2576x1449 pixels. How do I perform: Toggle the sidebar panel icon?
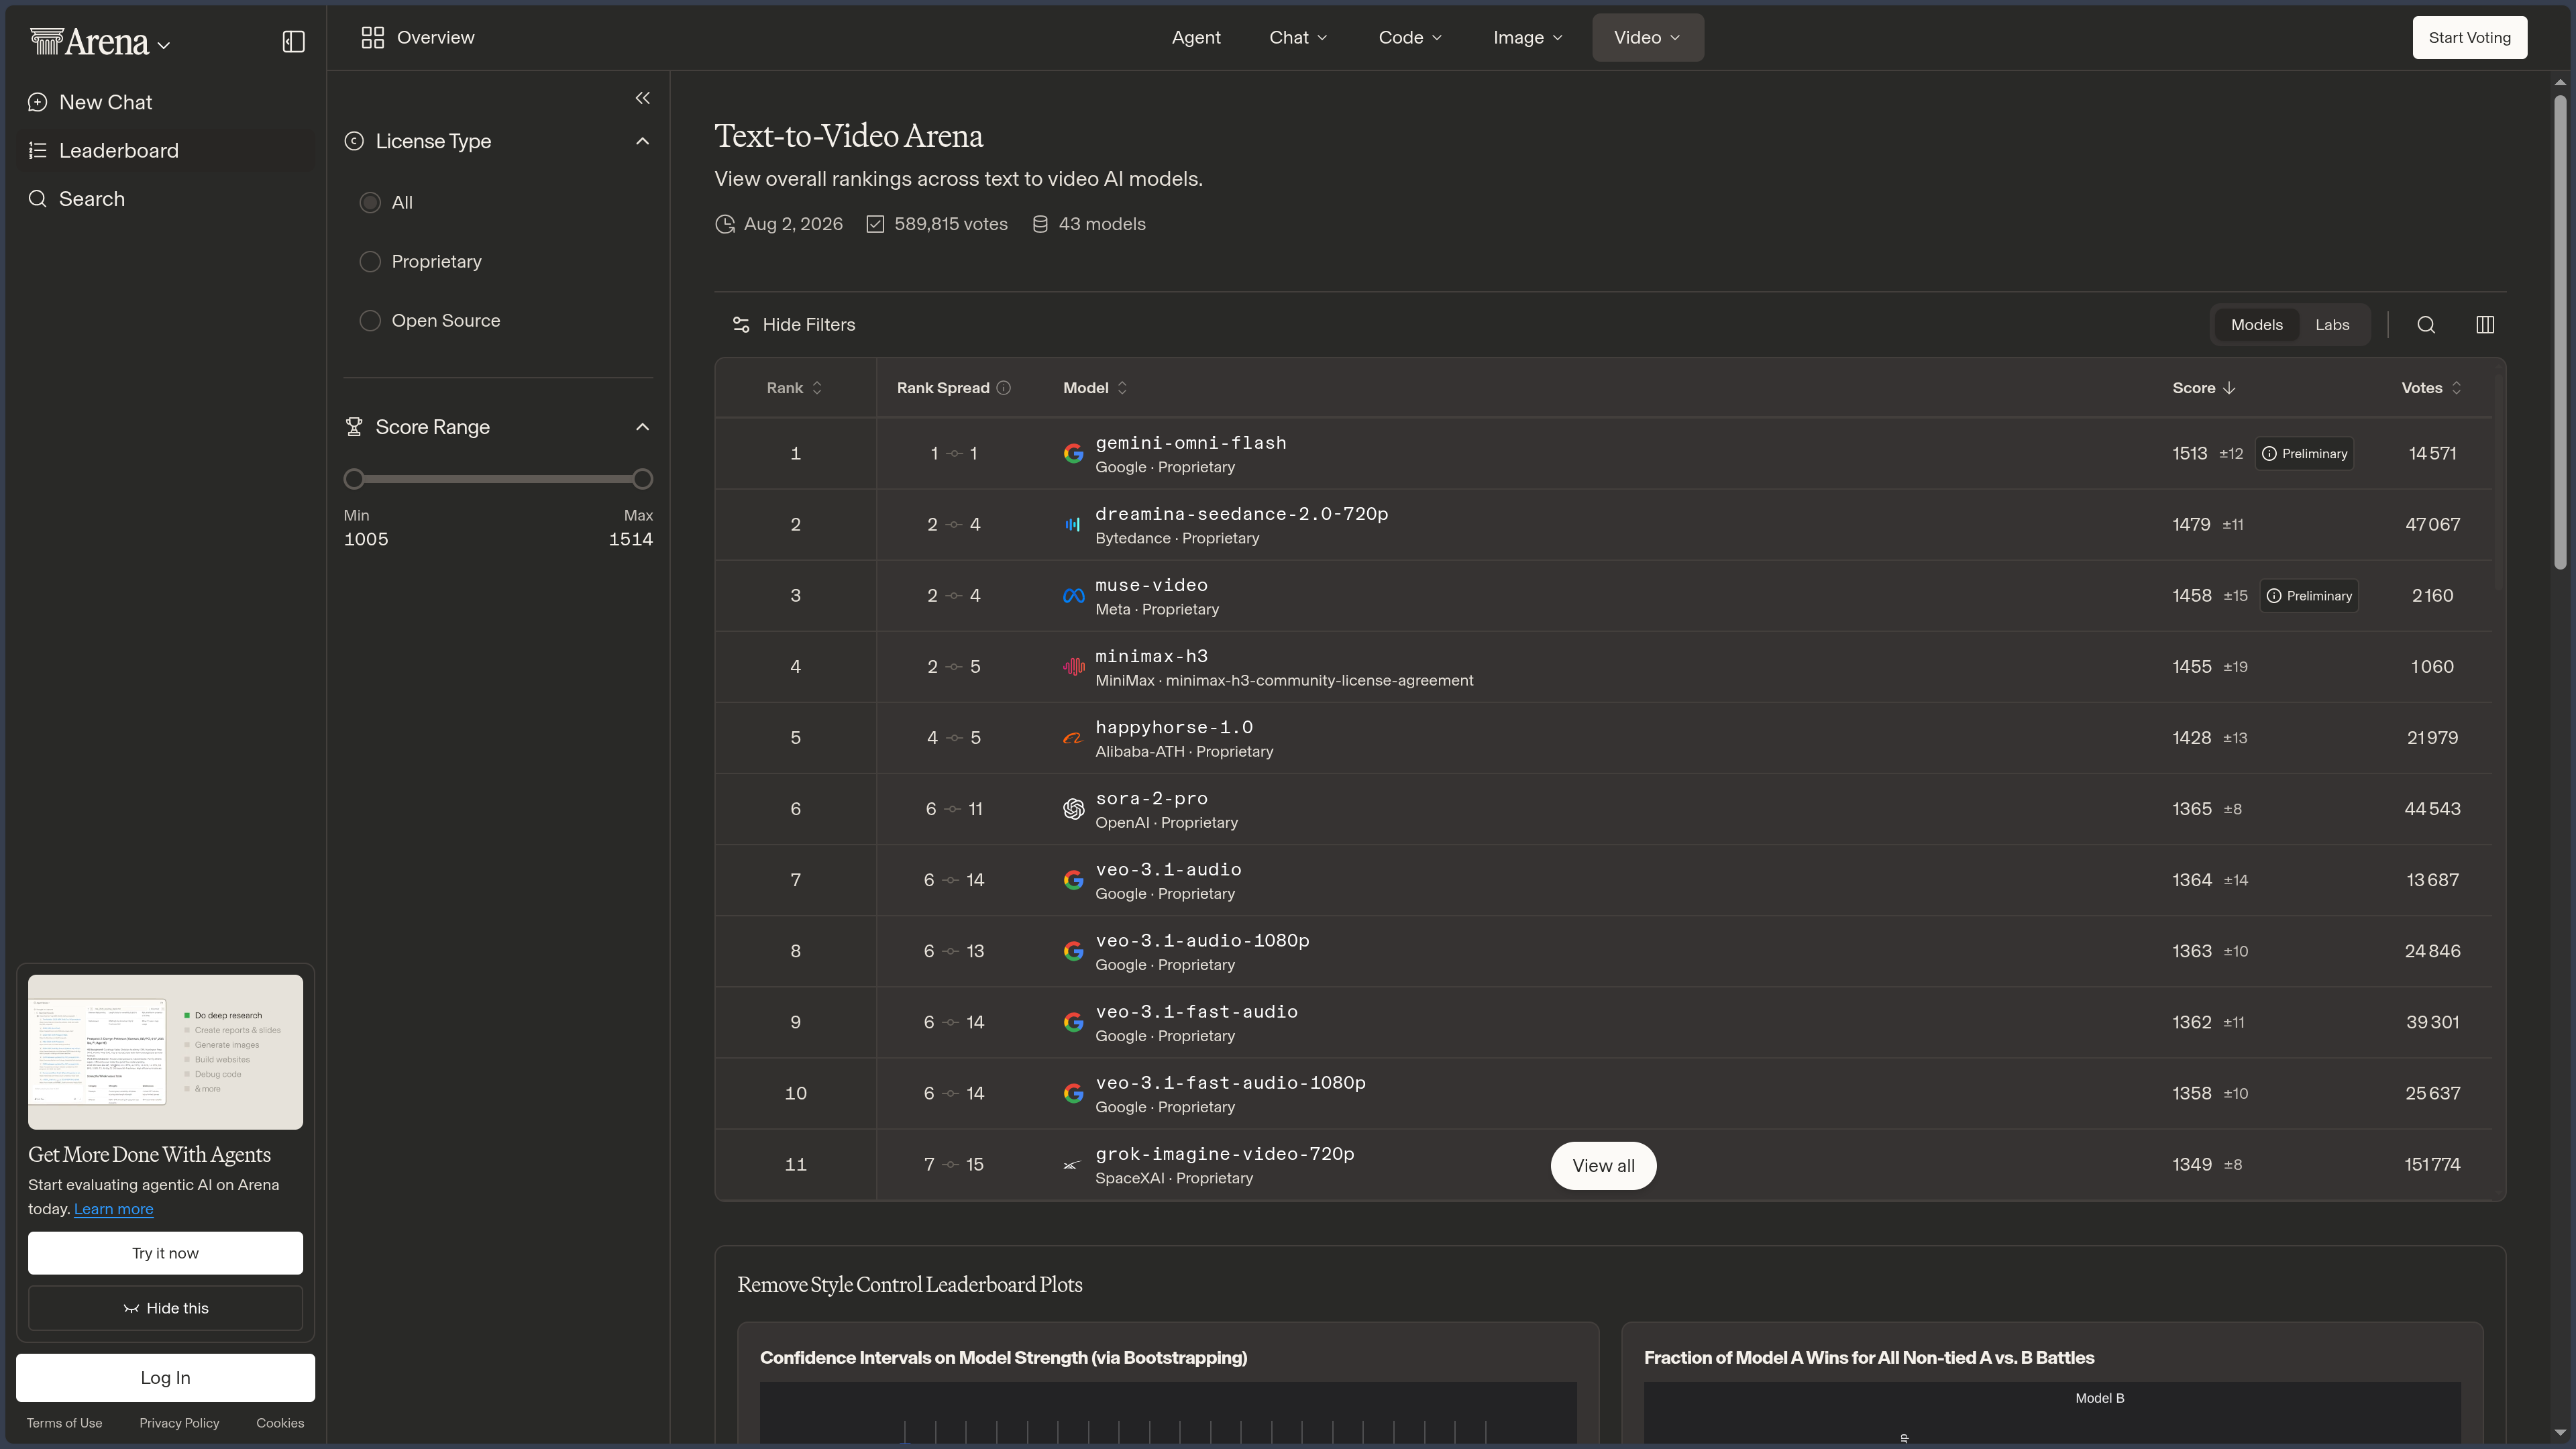click(x=293, y=41)
